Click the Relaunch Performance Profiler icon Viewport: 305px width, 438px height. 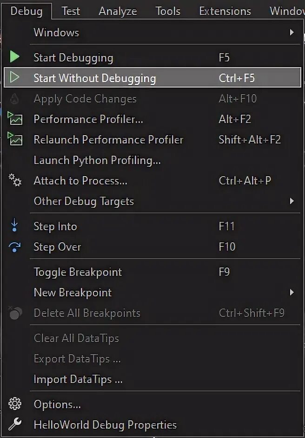(15, 139)
